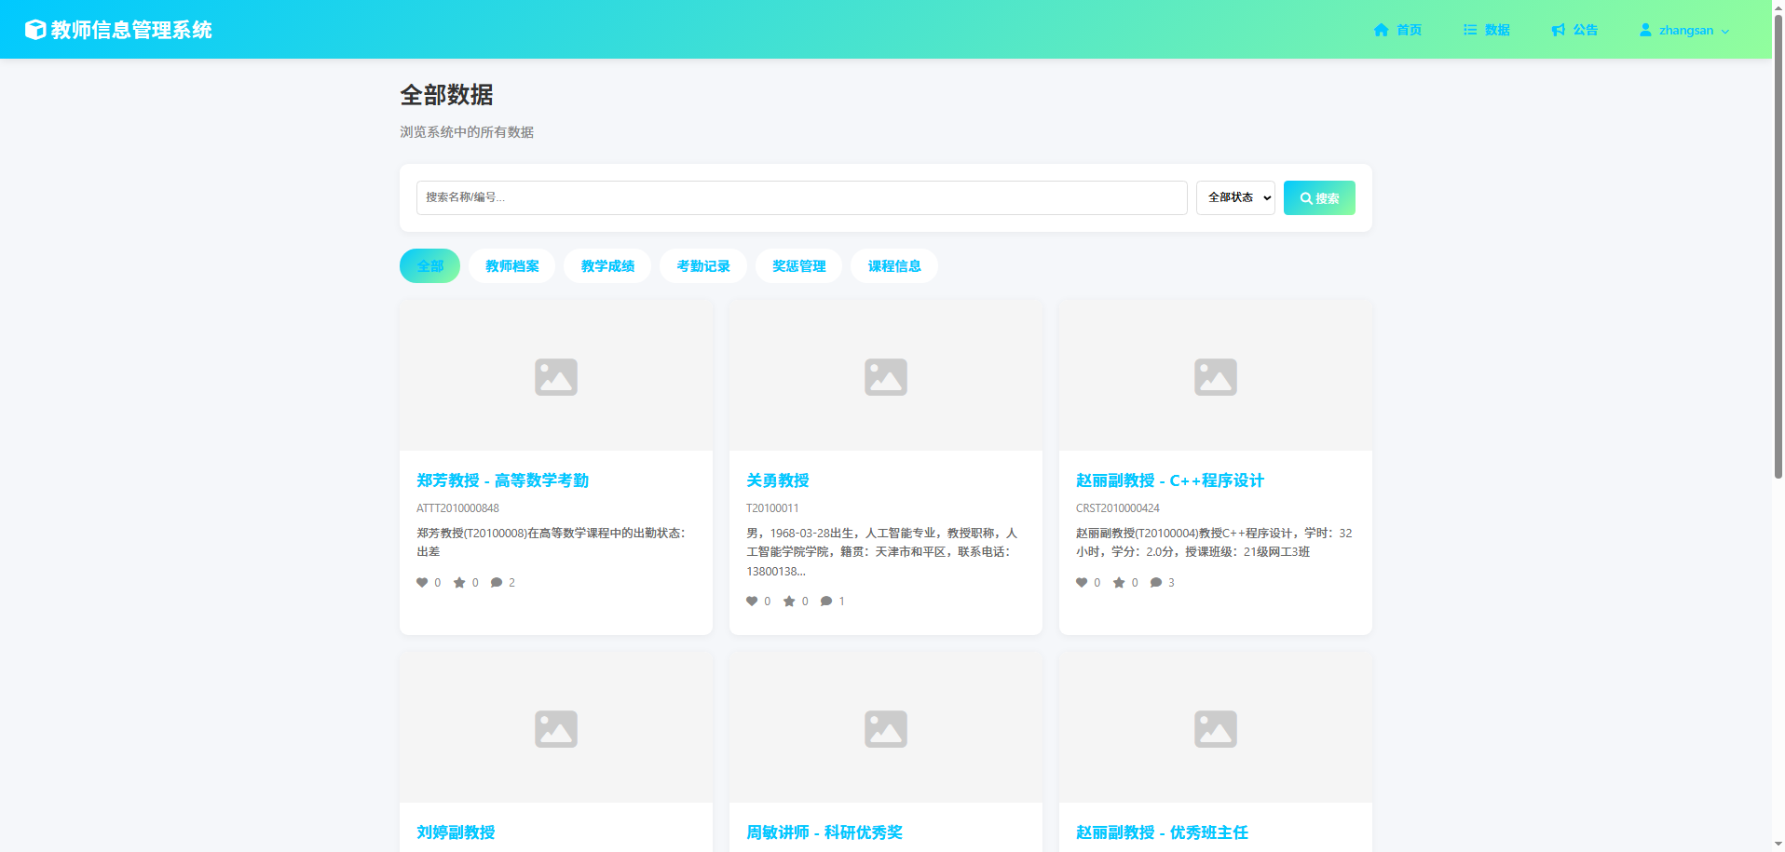The height and width of the screenshot is (852, 1785).
Task: Click star favorite icon on 郑芳教授 card
Action: click(x=459, y=583)
